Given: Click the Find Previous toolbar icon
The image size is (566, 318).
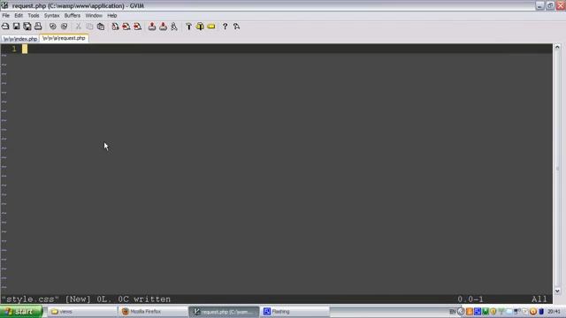Looking at the screenshot, I should (x=138, y=26).
